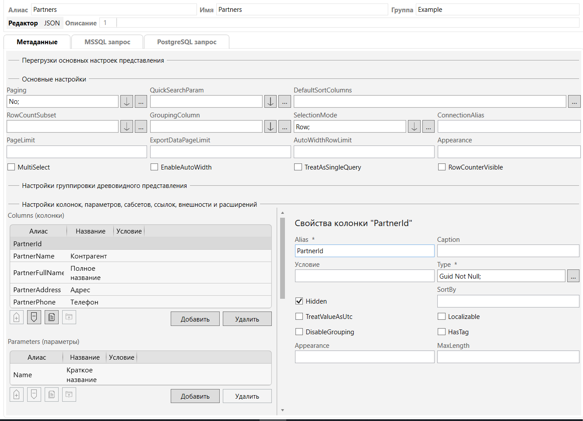This screenshot has height=421, width=583.
Task: Click the copy icon under the Columns list
Action: coord(52,317)
